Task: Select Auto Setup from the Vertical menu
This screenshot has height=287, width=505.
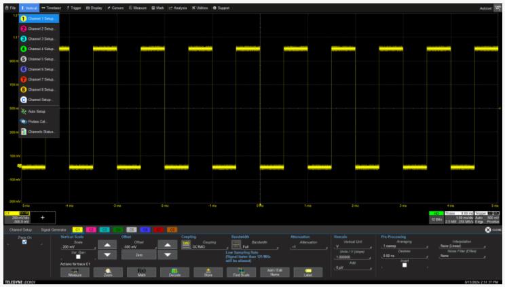Action: [35, 111]
